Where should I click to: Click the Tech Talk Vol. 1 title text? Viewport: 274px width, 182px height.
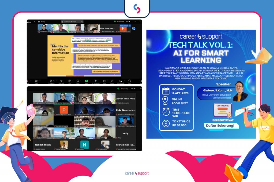pyautogui.click(x=201, y=45)
